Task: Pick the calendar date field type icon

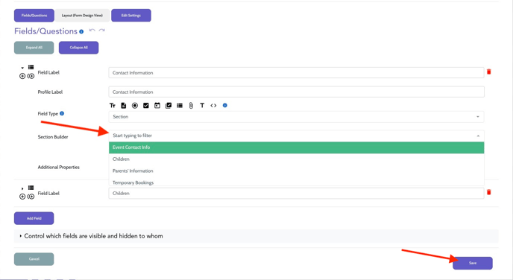Action: click(x=157, y=106)
